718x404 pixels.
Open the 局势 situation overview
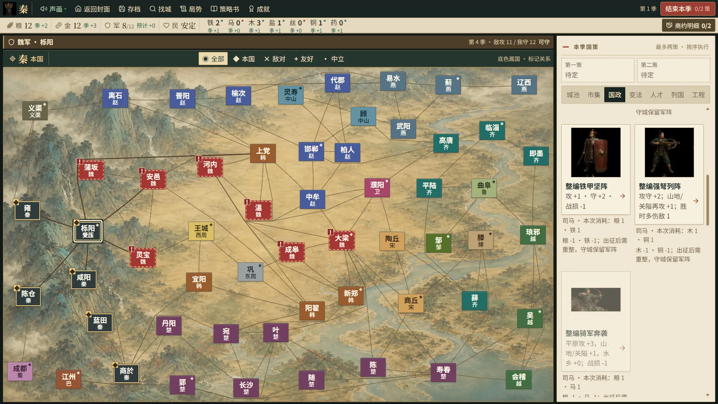coord(191,9)
